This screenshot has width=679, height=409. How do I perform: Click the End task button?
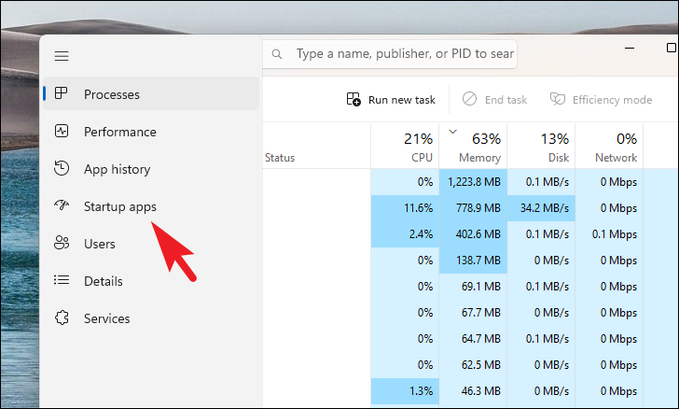pyautogui.click(x=494, y=99)
